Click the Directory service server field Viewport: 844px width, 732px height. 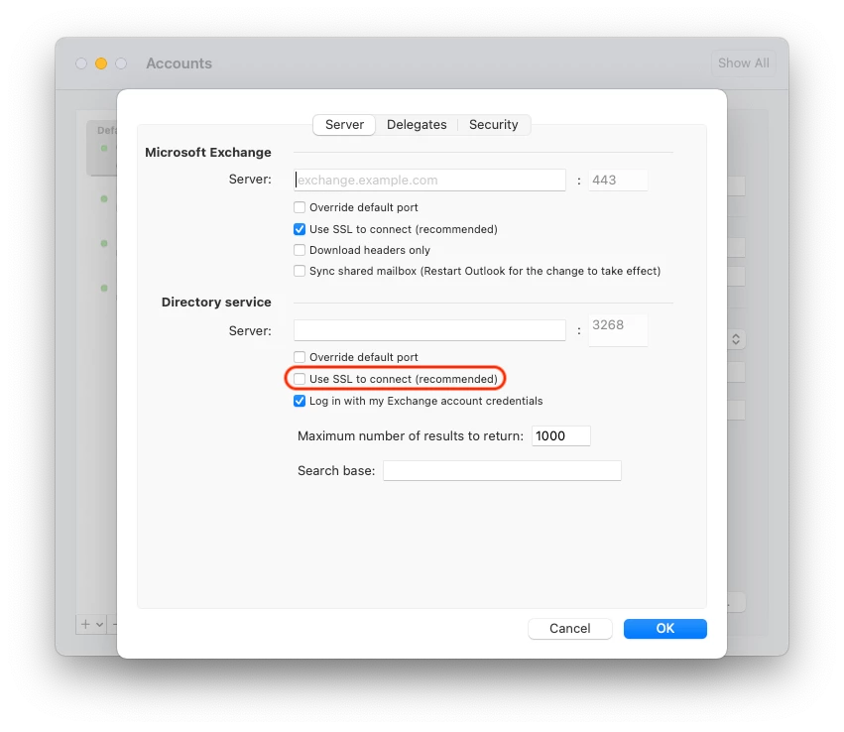[429, 330]
